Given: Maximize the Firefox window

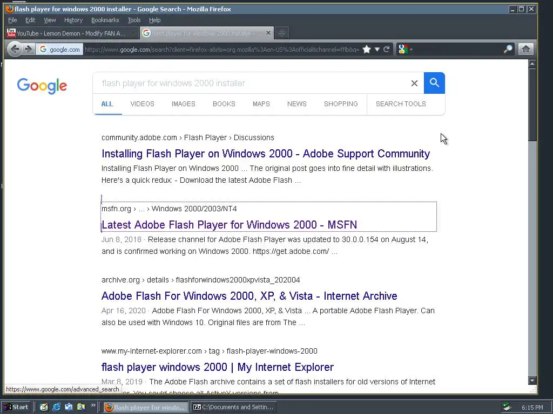Looking at the screenshot, I should 522,9.
